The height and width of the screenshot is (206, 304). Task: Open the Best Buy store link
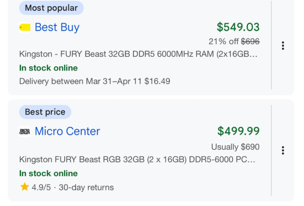(x=57, y=27)
